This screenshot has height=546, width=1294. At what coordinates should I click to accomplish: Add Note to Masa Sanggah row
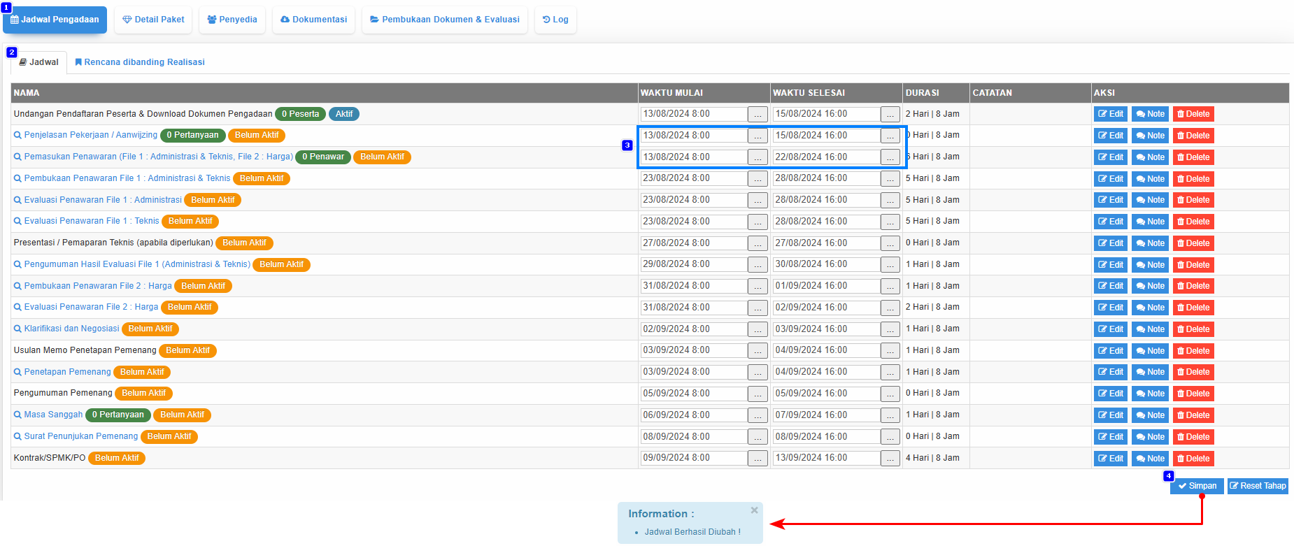pos(1150,415)
